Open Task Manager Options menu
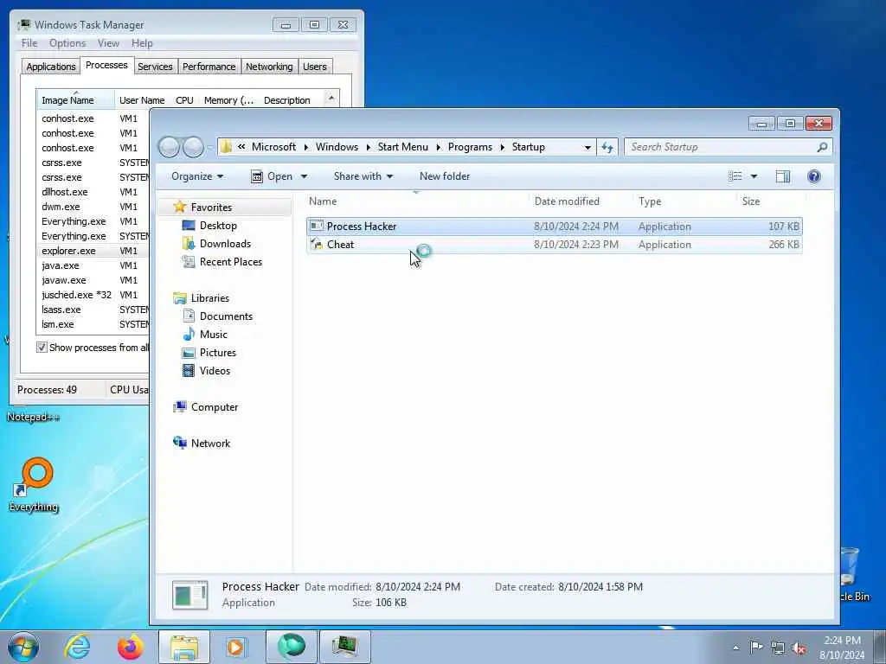Viewport: 886px width, 664px height. (67, 43)
